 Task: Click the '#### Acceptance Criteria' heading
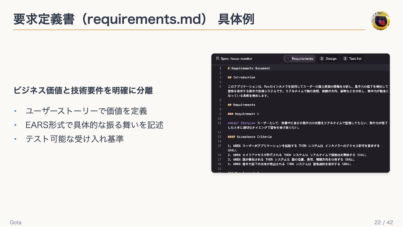click(x=249, y=137)
